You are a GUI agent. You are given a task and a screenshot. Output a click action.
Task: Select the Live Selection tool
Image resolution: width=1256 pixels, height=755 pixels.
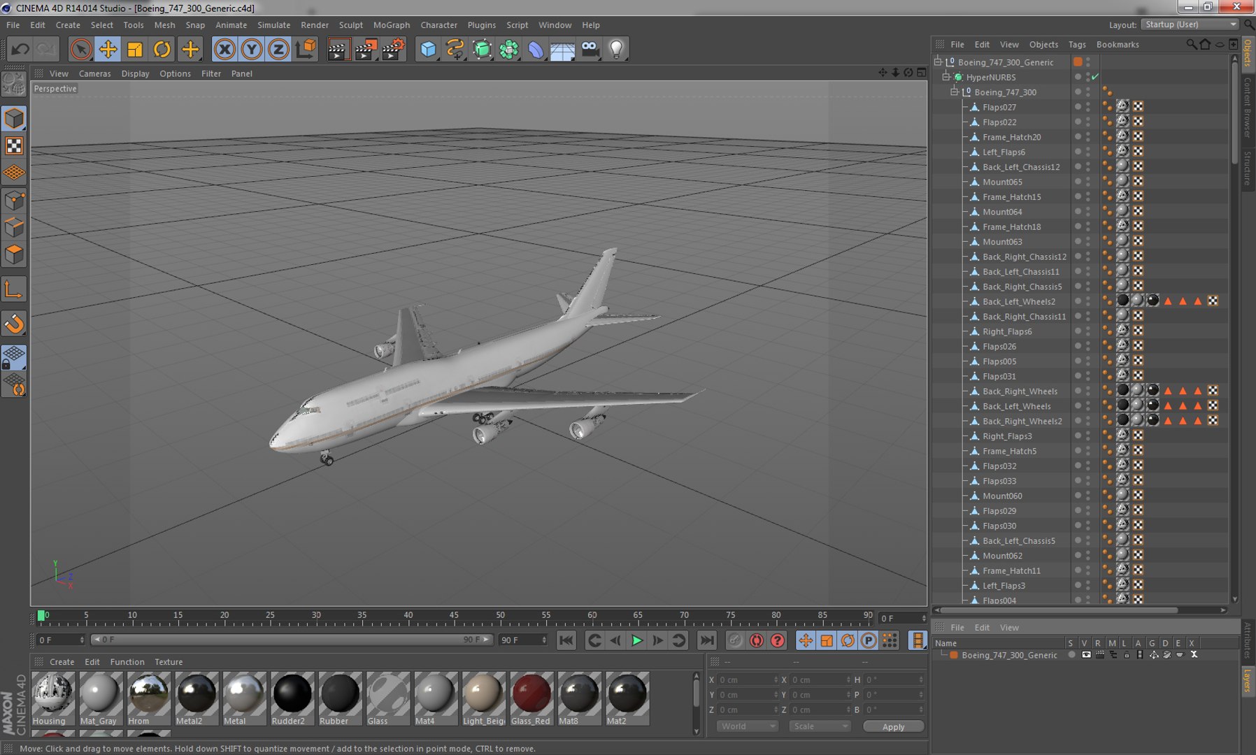pyautogui.click(x=81, y=49)
